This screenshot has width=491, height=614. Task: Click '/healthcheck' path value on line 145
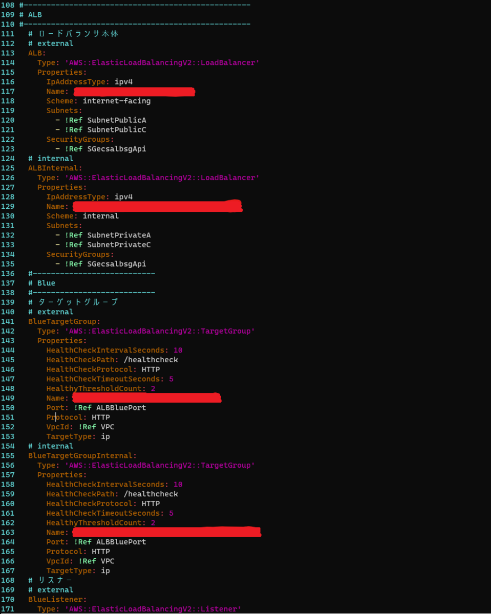coord(151,360)
